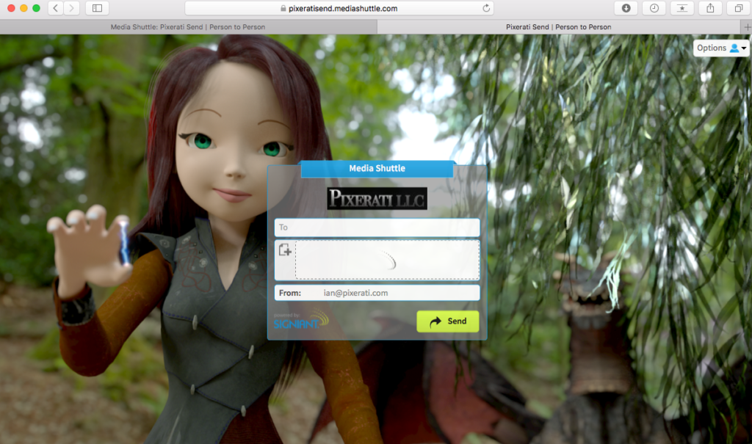752x444 pixels.
Task: Click the add files icon
Action: [285, 251]
